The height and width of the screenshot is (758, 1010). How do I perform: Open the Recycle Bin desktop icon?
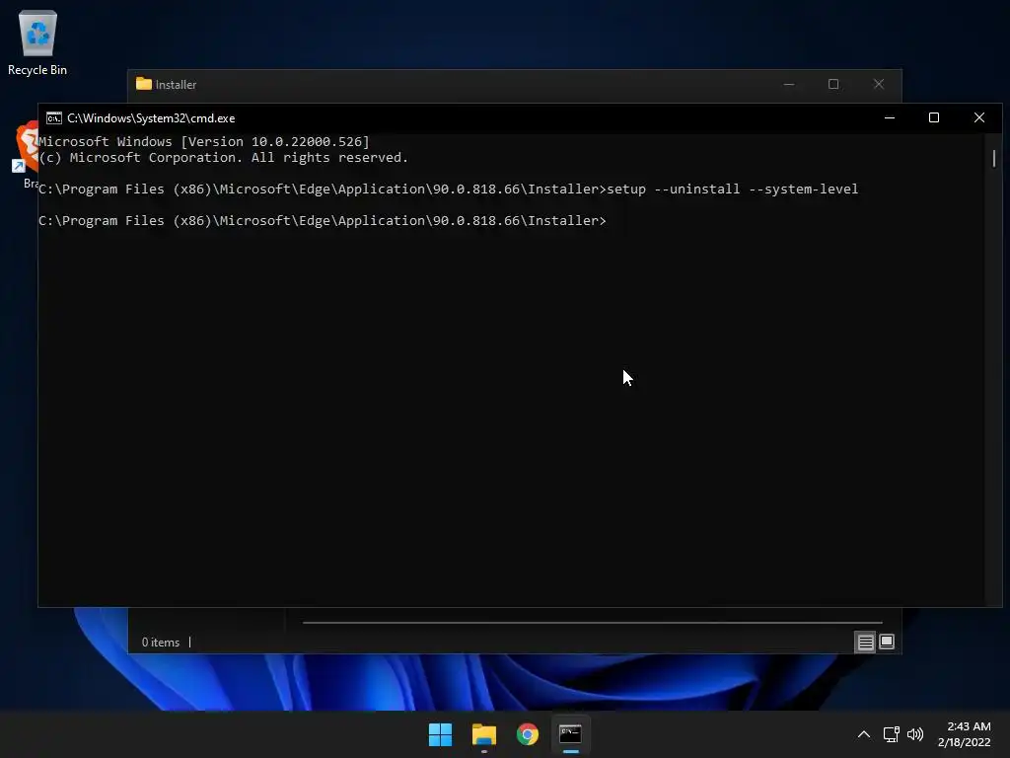37,43
